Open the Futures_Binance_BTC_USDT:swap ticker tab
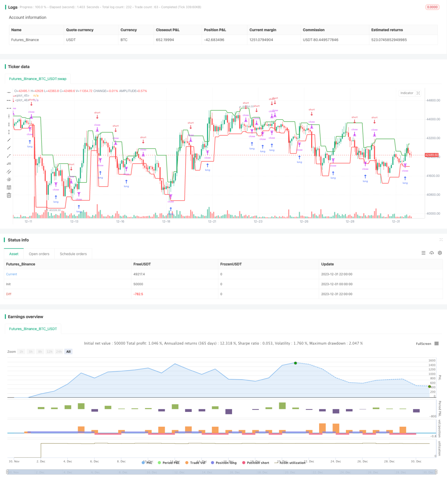The image size is (447, 482). (x=38, y=79)
